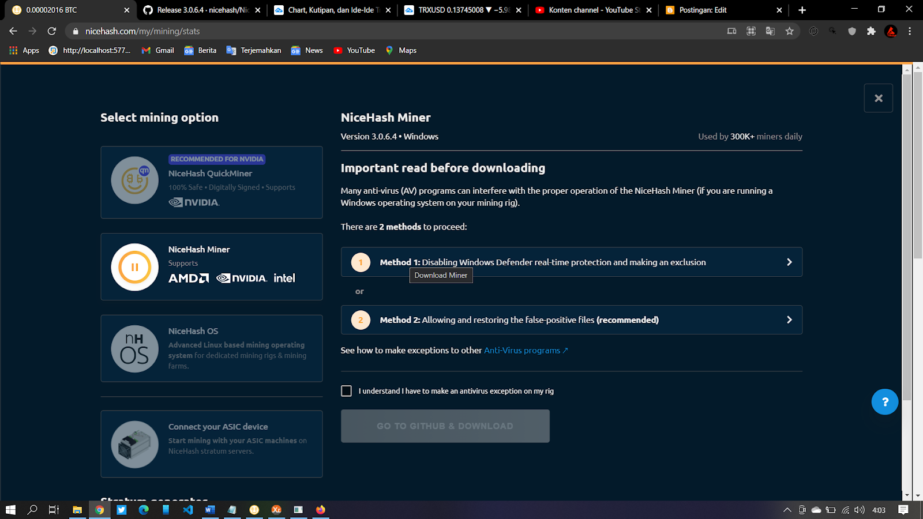This screenshot has width=923, height=519.
Task: Choose the NiceHash Miner option card
Action: [212, 266]
